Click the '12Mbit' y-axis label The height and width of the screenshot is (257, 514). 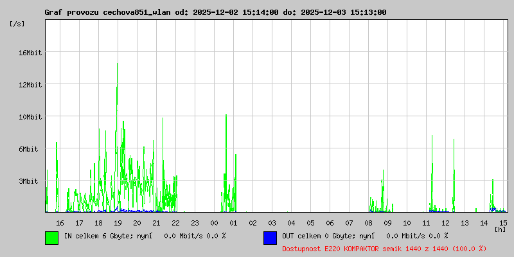tap(30, 85)
